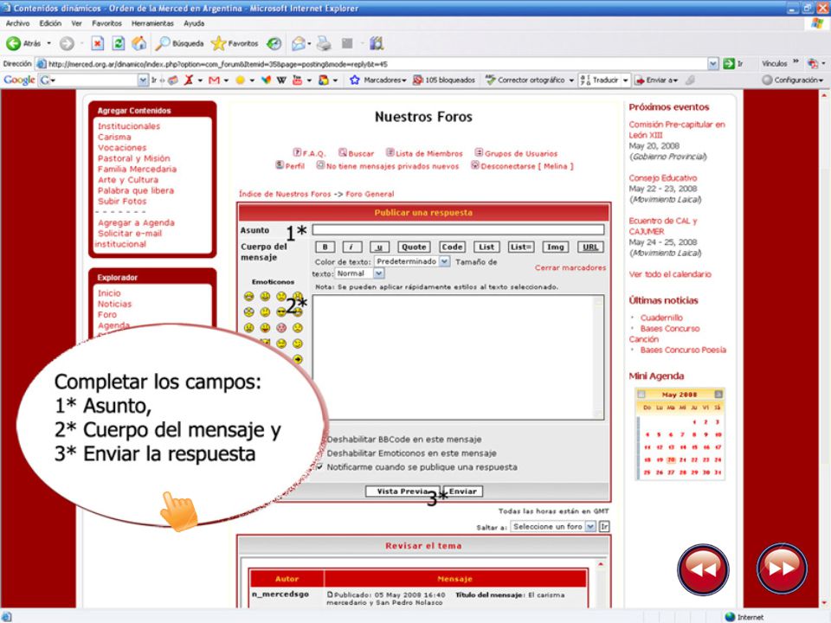Click the Google logo in the toolbar
The width and height of the screenshot is (831, 623).
click(x=19, y=80)
